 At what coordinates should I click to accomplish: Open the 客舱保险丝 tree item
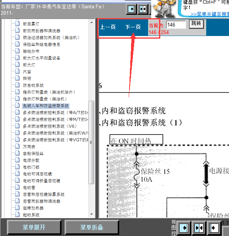(33, 153)
